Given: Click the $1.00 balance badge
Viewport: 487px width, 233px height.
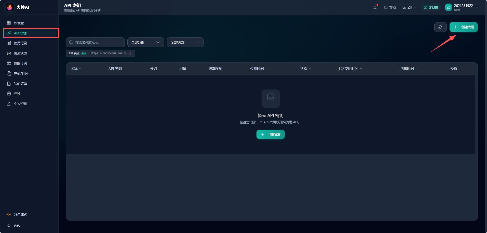Looking at the screenshot, I should pos(431,7).
